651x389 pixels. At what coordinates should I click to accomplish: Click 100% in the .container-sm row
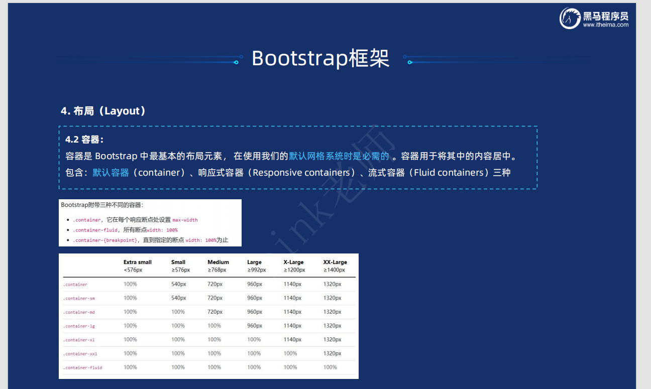(130, 298)
